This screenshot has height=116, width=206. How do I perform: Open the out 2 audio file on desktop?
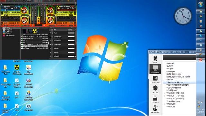[x=17, y=94]
